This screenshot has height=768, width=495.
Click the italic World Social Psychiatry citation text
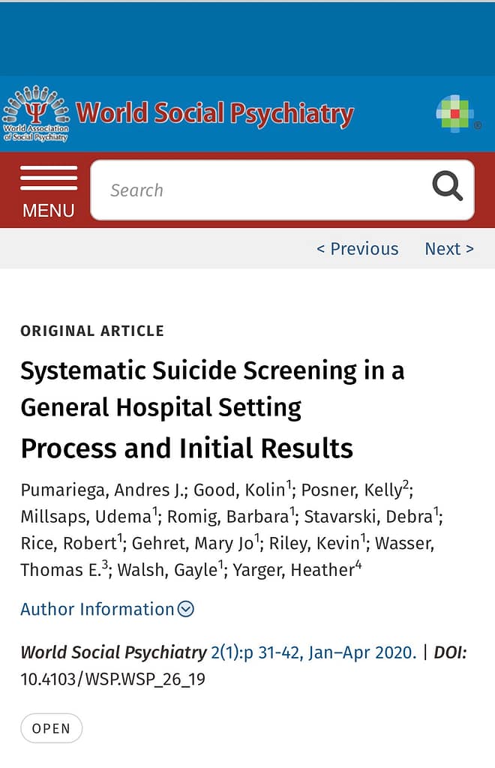point(113,652)
